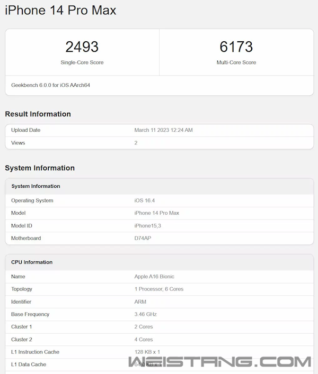Click the Model row label
Image resolution: width=318 pixels, height=374 pixels.
tap(19, 213)
